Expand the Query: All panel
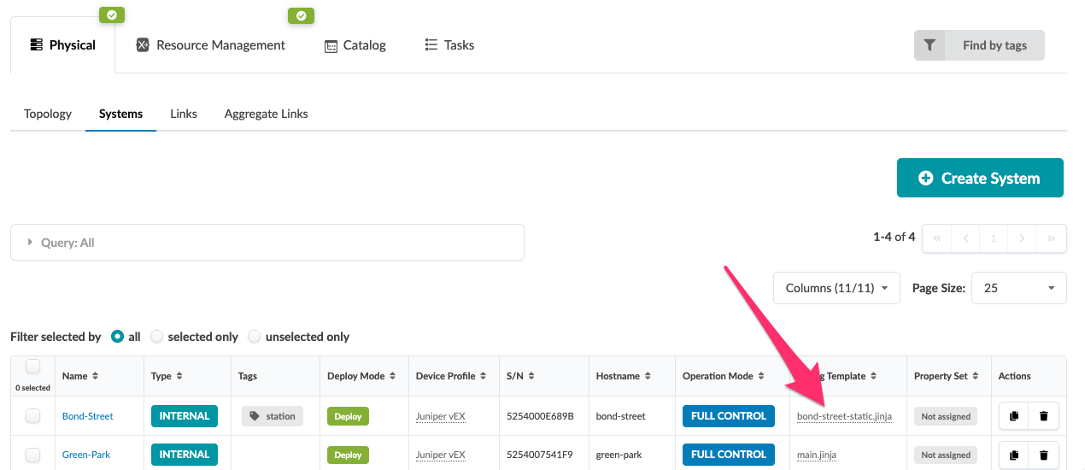This screenshot has width=1085, height=470. [31, 243]
